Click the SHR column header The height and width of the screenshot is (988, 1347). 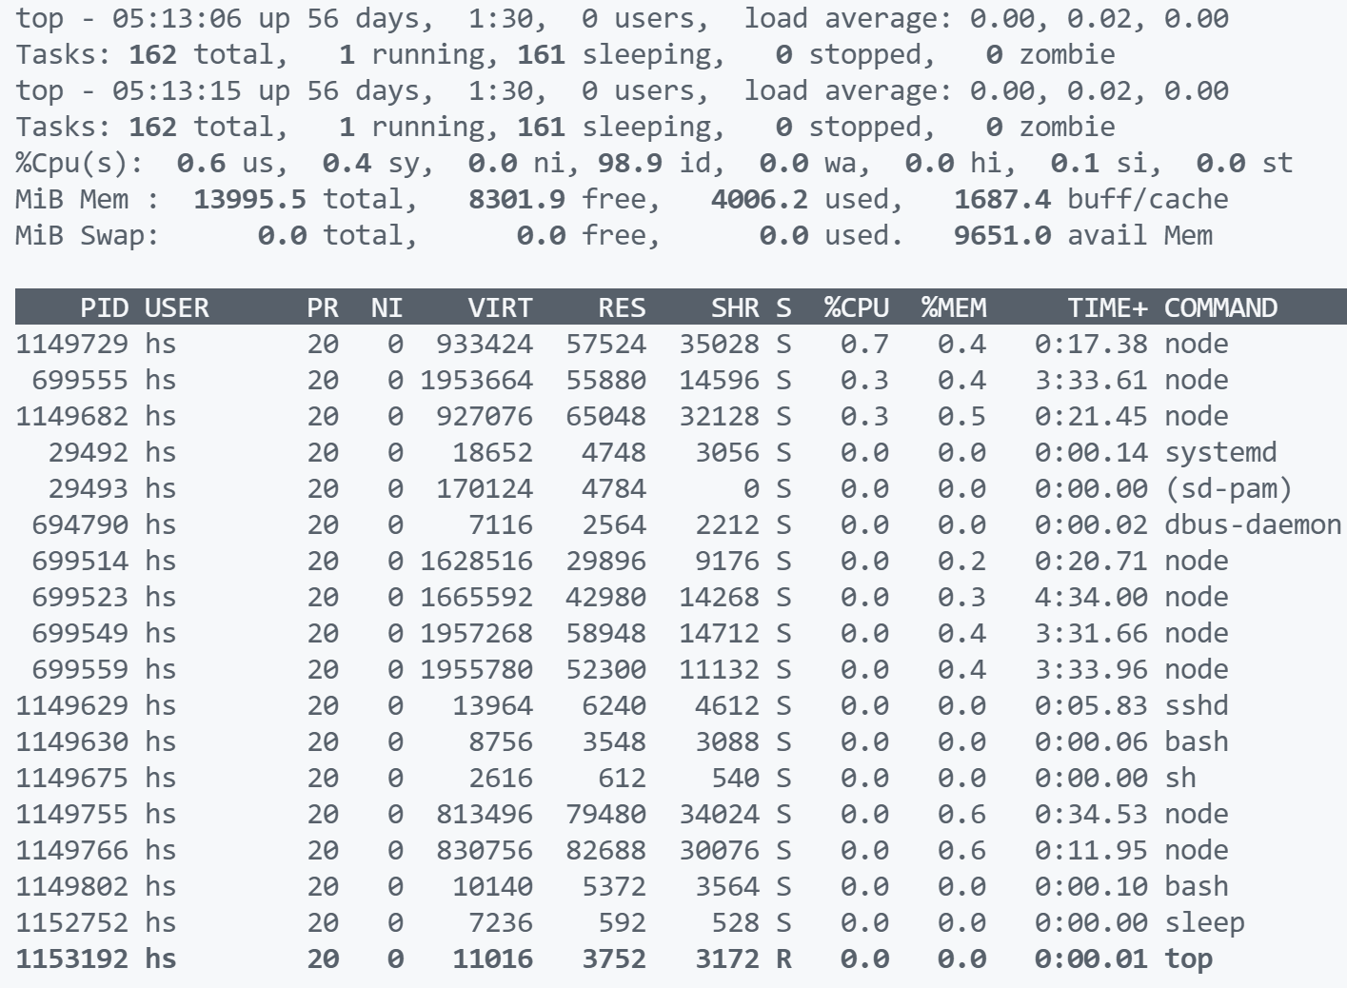tap(735, 307)
